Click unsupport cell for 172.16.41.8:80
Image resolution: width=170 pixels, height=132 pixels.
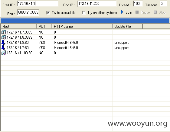(x=122, y=43)
